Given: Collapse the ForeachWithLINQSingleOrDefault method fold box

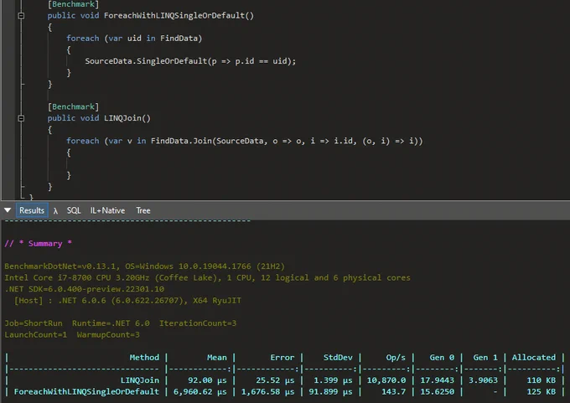Looking at the screenshot, I should tap(21, 16).
